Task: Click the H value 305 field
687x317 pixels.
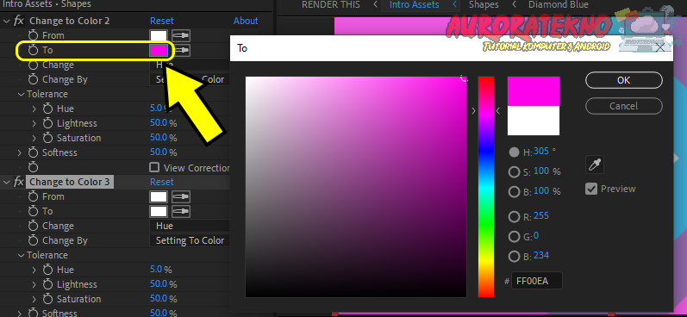Action: tap(541, 152)
